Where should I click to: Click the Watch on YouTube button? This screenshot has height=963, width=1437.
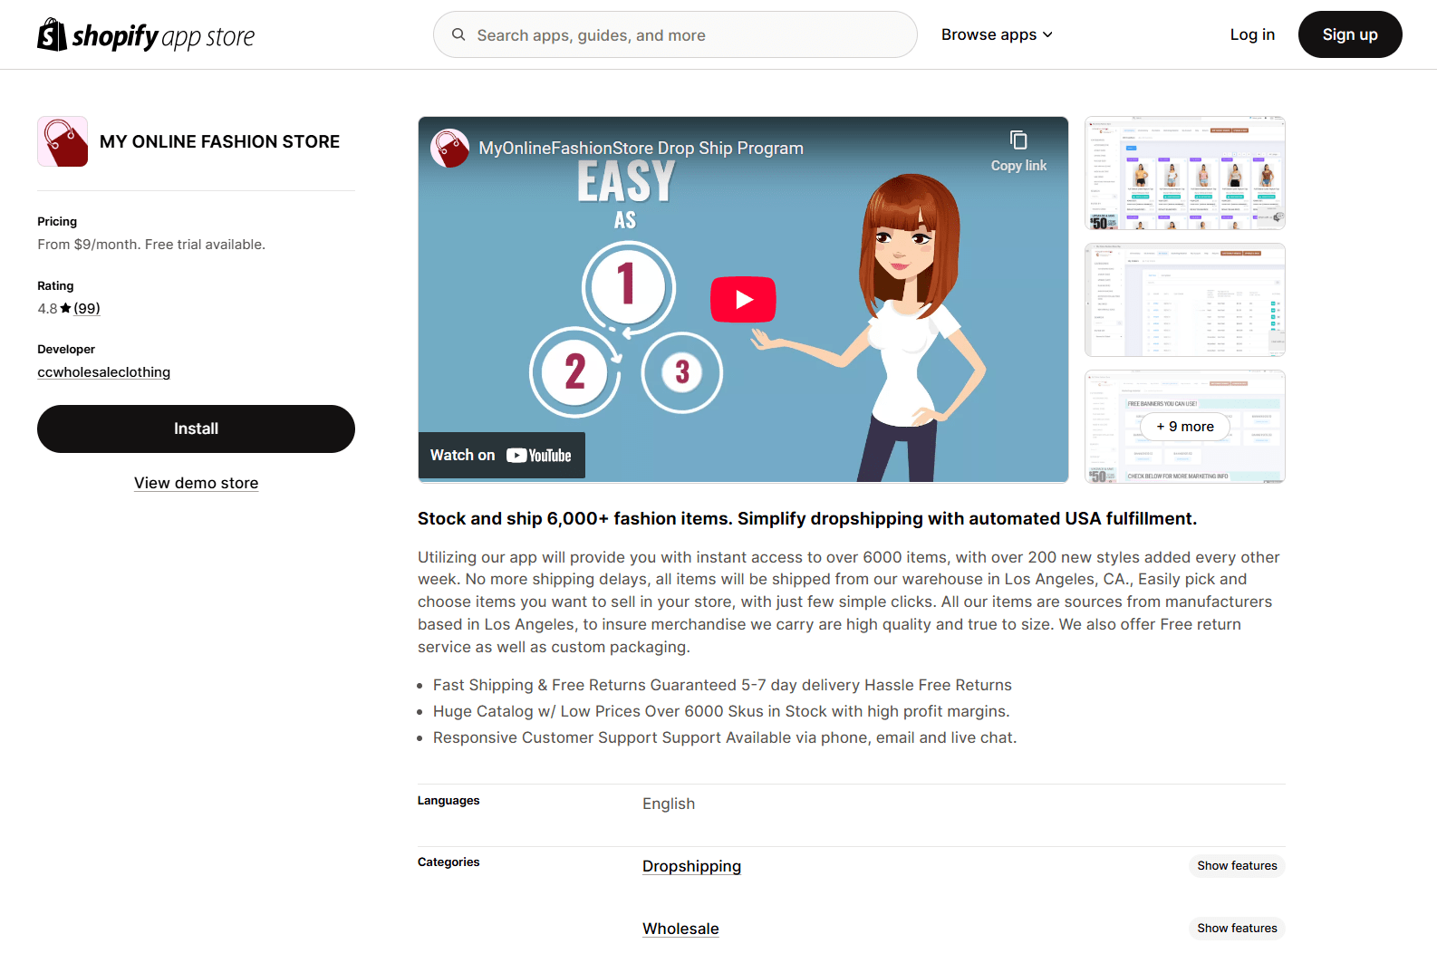(x=501, y=455)
